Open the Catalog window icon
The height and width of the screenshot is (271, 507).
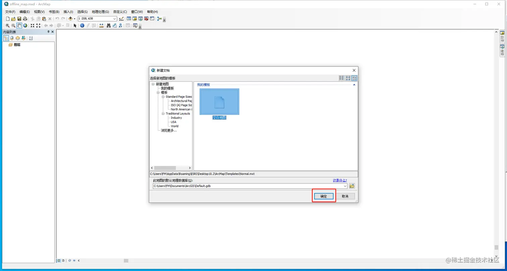tap(134, 19)
